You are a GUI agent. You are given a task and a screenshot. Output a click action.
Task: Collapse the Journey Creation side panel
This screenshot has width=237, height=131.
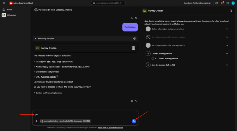coord(231,11)
